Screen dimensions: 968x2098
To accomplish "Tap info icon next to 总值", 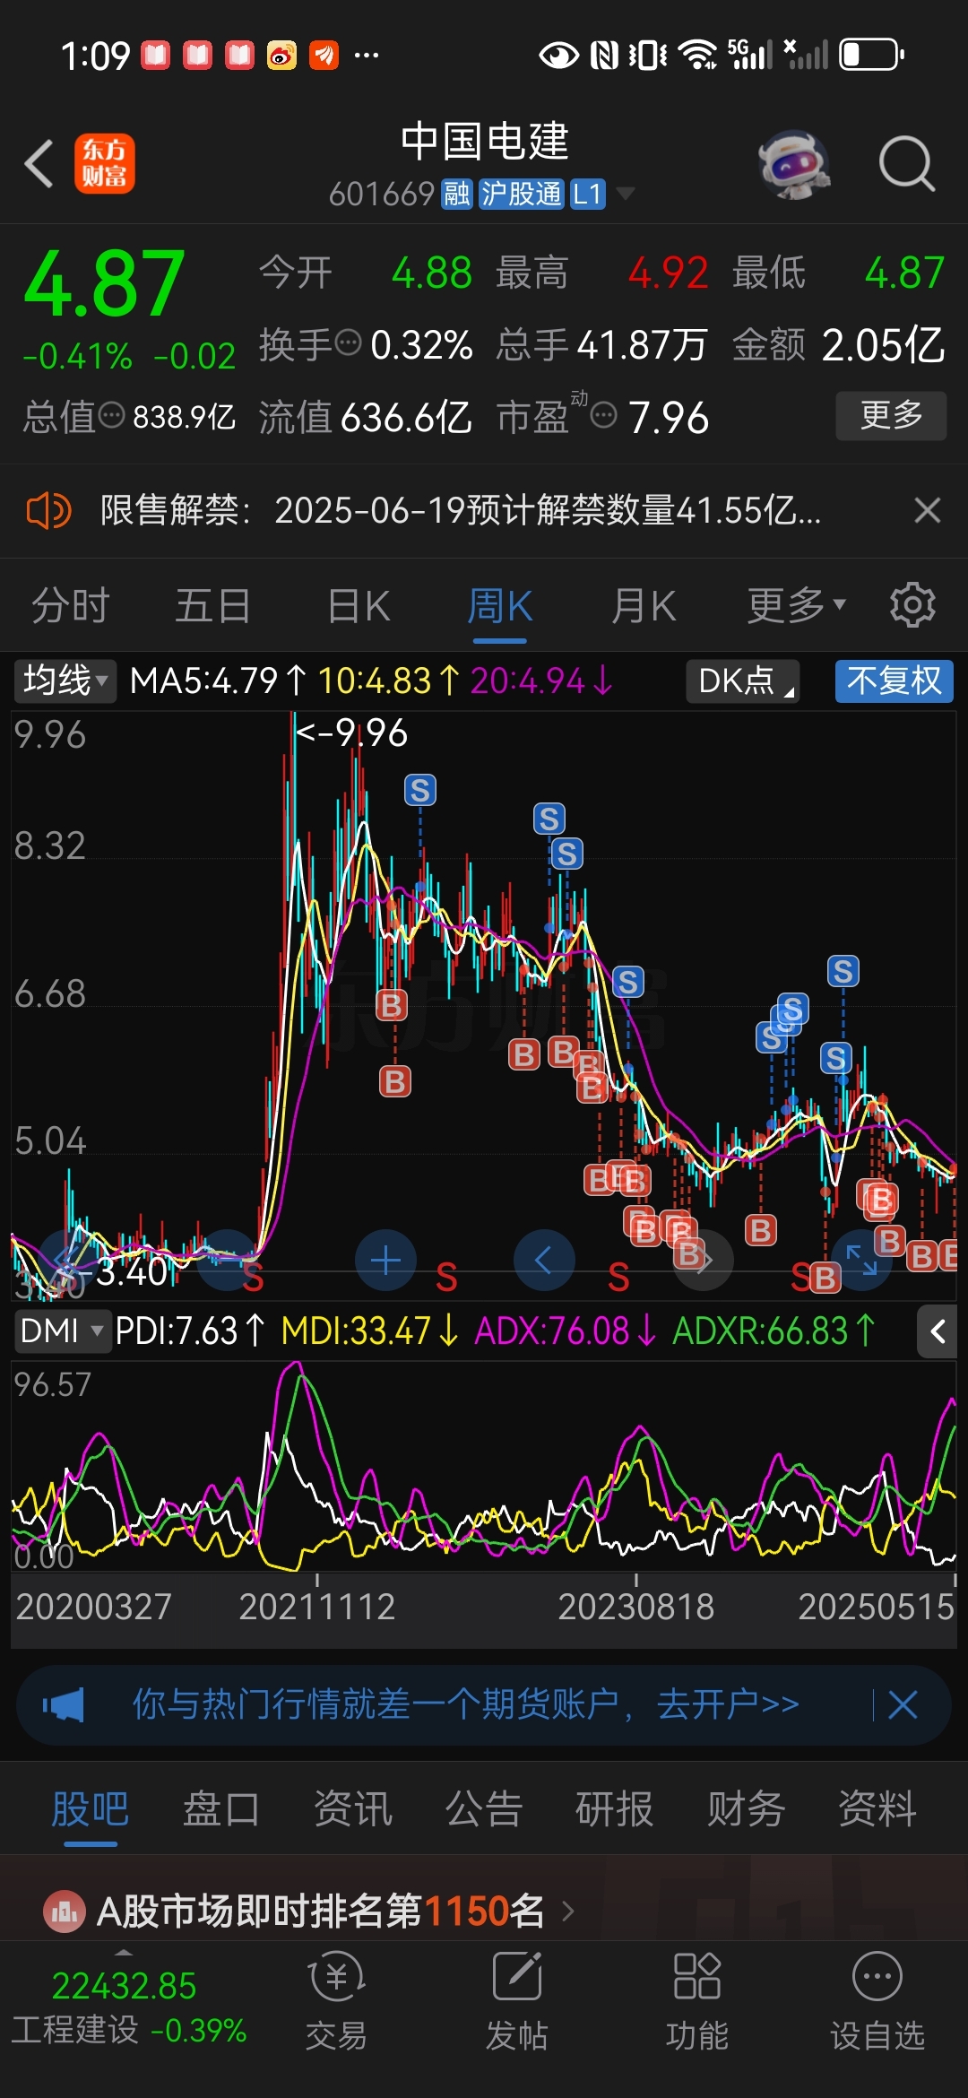I will pos(111,415).
